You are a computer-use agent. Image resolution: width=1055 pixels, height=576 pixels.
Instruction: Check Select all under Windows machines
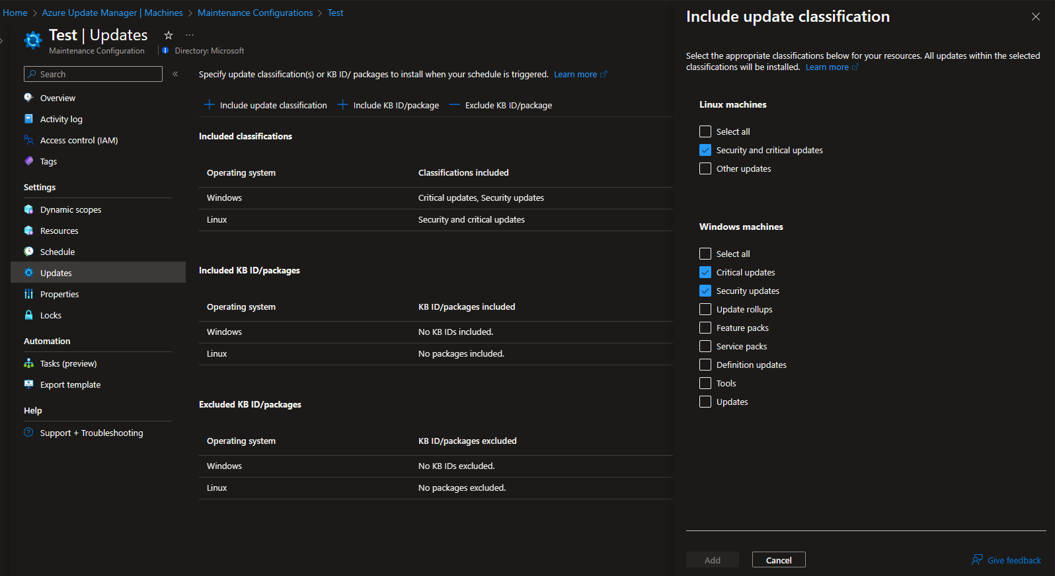[705, 254]
